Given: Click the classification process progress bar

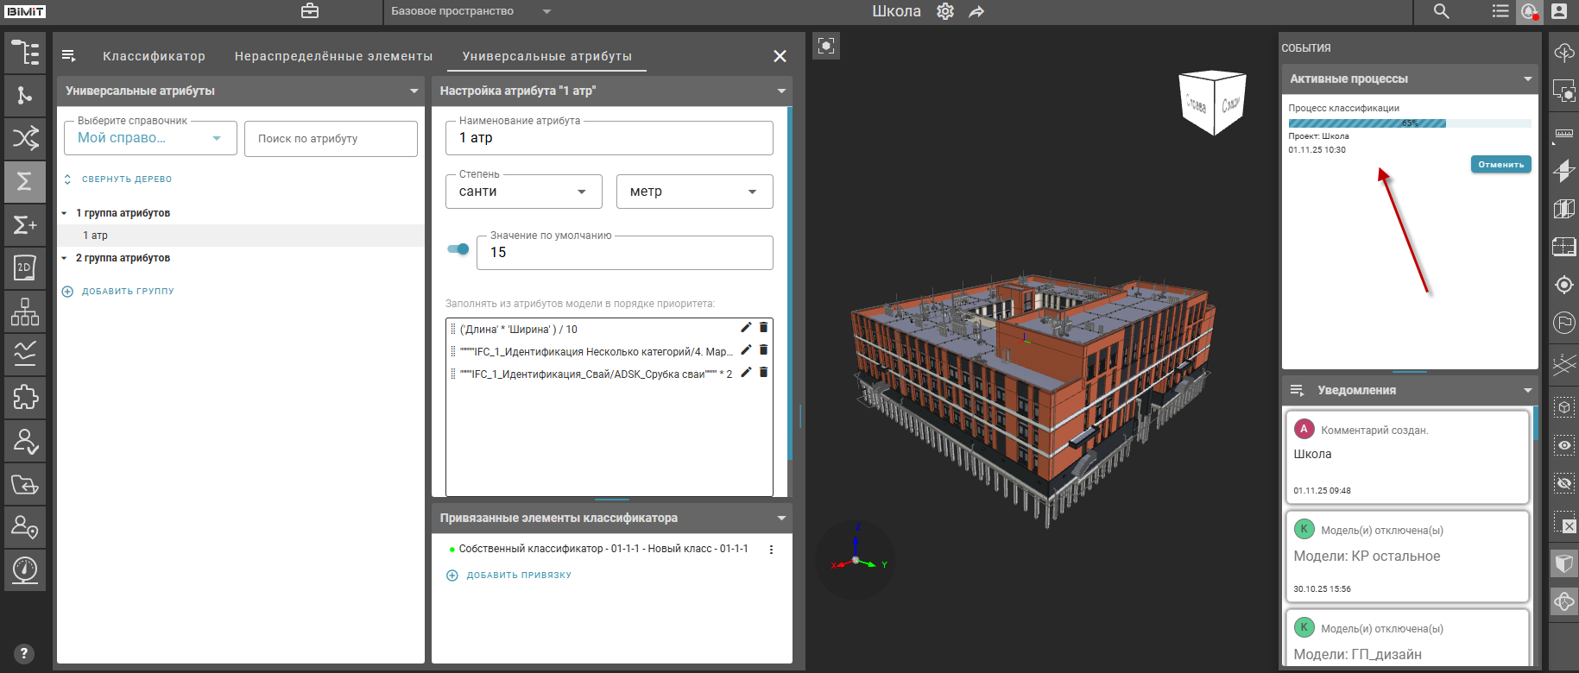Looking at the screenshot, I should (1409, 123).
